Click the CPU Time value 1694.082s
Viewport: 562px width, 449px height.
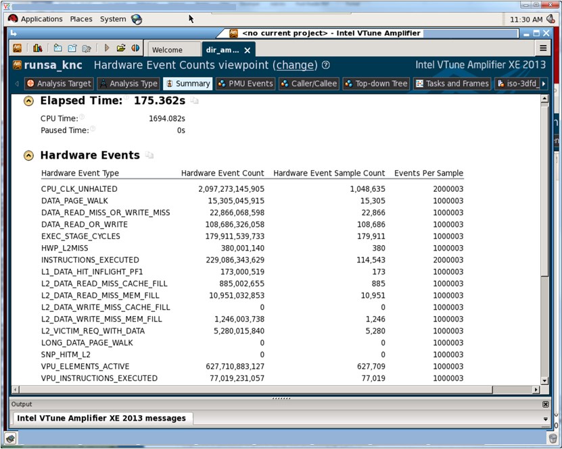[x=167, y=118]
